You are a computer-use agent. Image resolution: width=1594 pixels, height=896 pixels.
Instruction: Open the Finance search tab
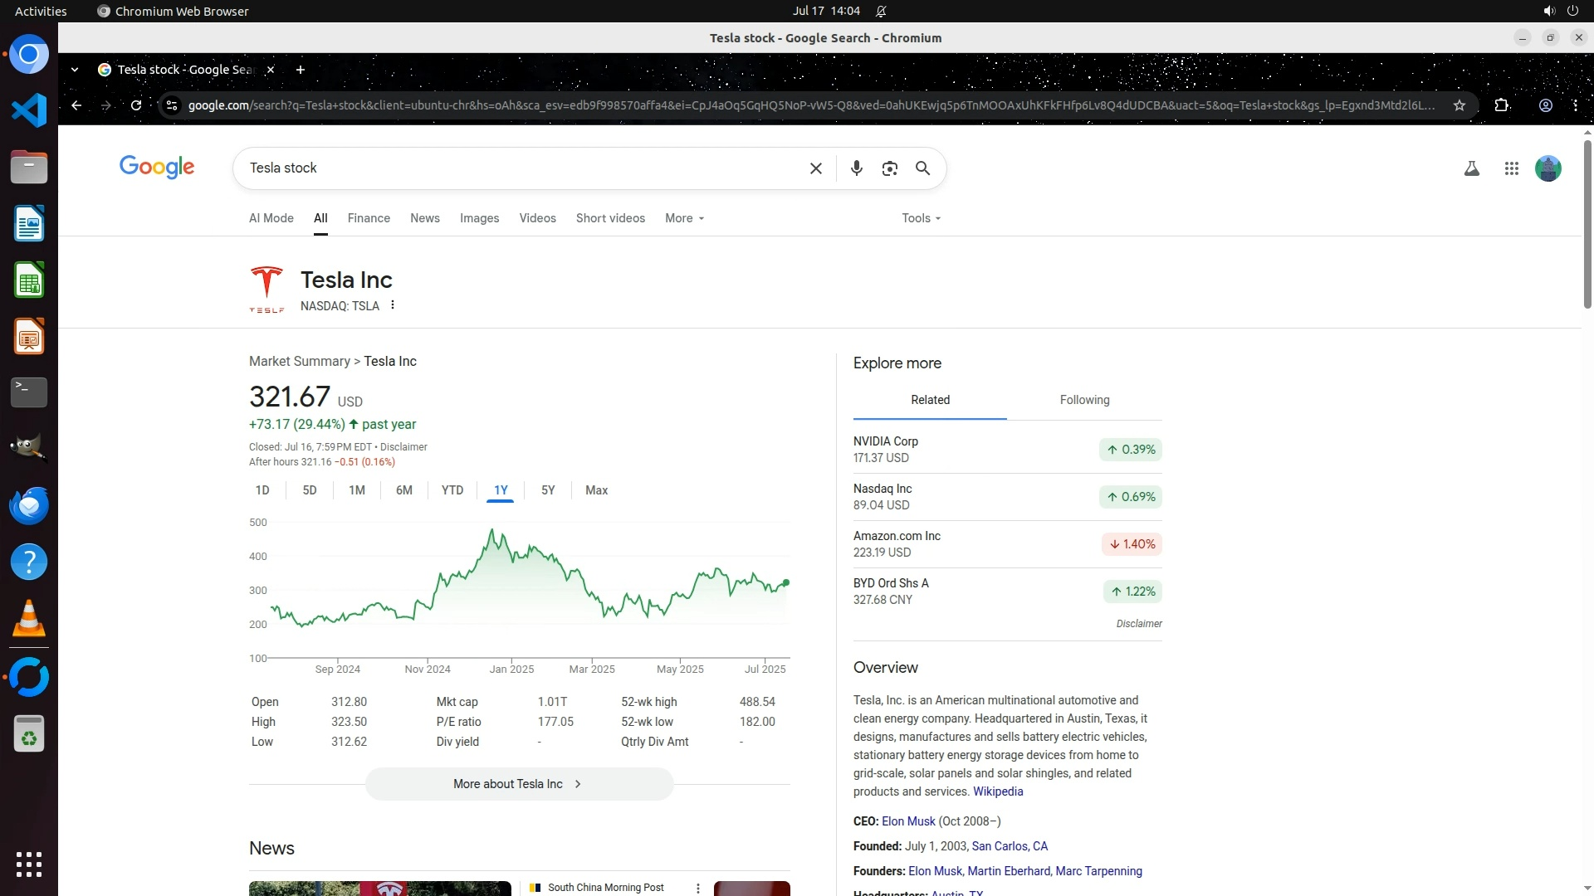[369, 218]
